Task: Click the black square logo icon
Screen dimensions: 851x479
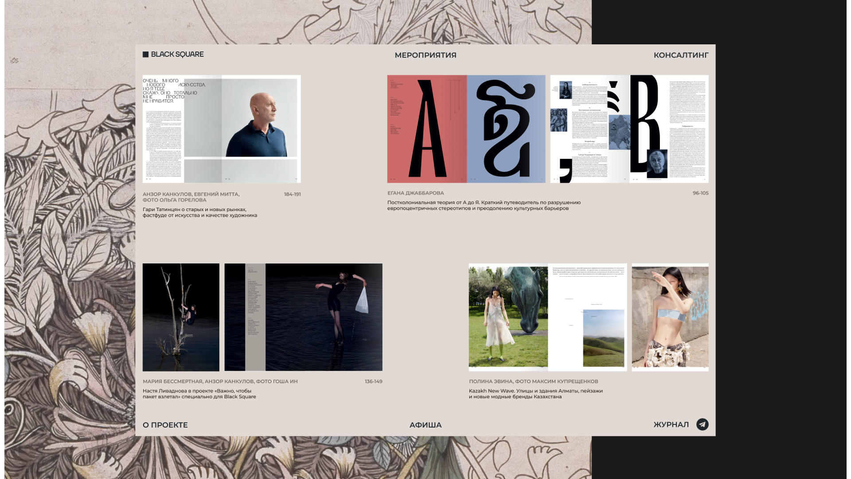Action: (145, 55)
